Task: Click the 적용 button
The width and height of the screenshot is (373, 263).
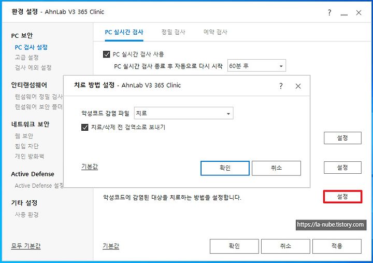Action: coord(337,246)
